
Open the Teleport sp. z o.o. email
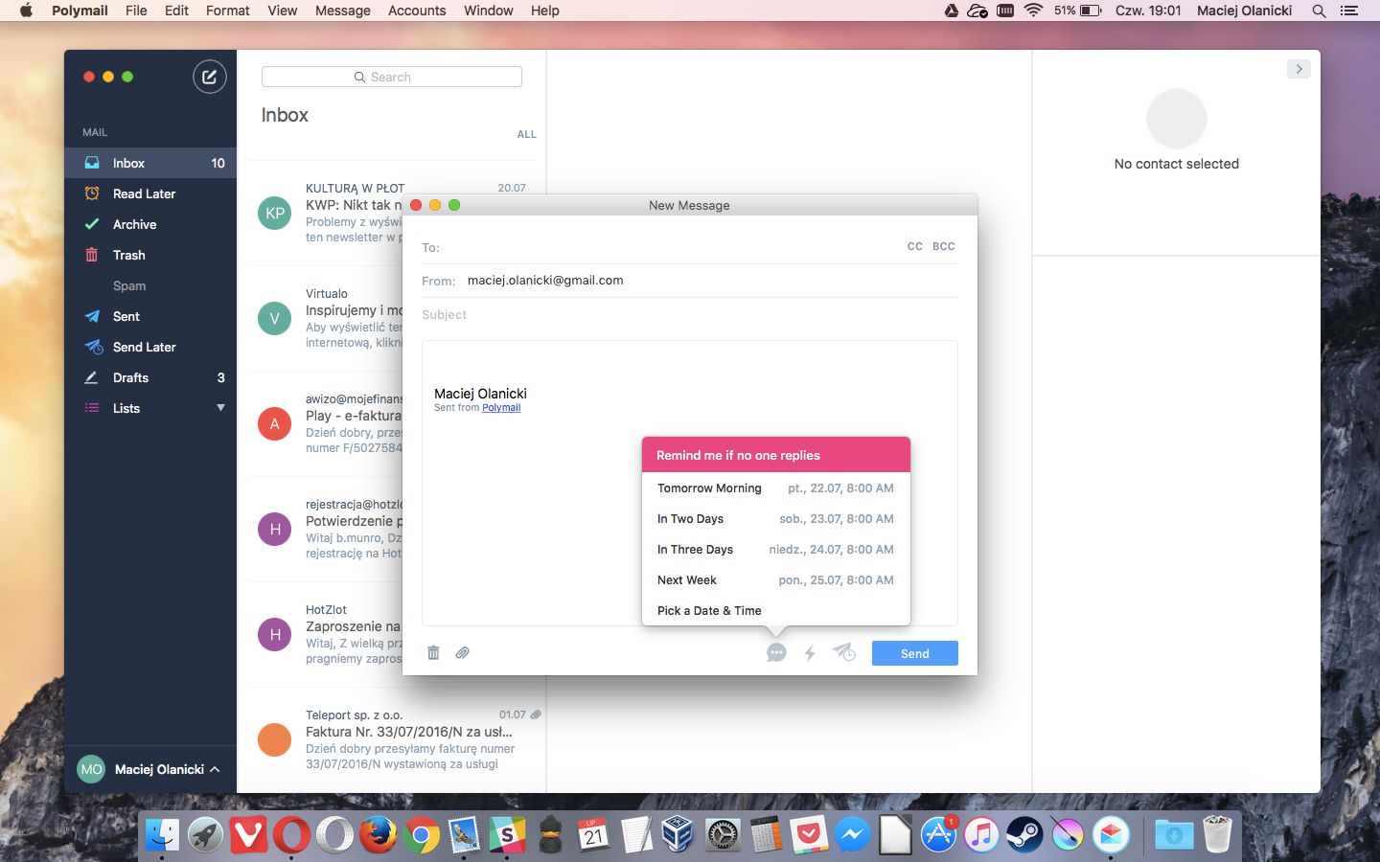click(x=397, y=739)
